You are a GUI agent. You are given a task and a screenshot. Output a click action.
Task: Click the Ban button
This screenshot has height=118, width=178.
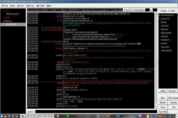pos(163,98)
